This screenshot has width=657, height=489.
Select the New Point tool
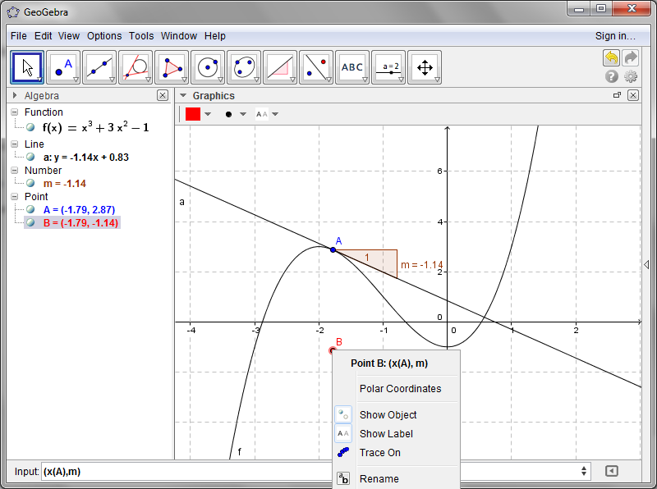tap(63, 67)
